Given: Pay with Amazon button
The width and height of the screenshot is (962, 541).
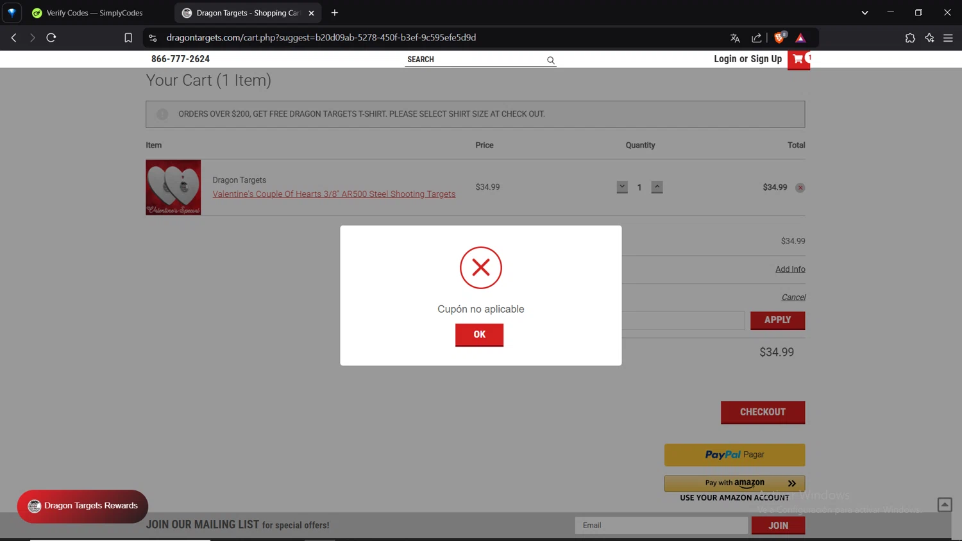Looking at the screenshot, I should pos(734,483).
